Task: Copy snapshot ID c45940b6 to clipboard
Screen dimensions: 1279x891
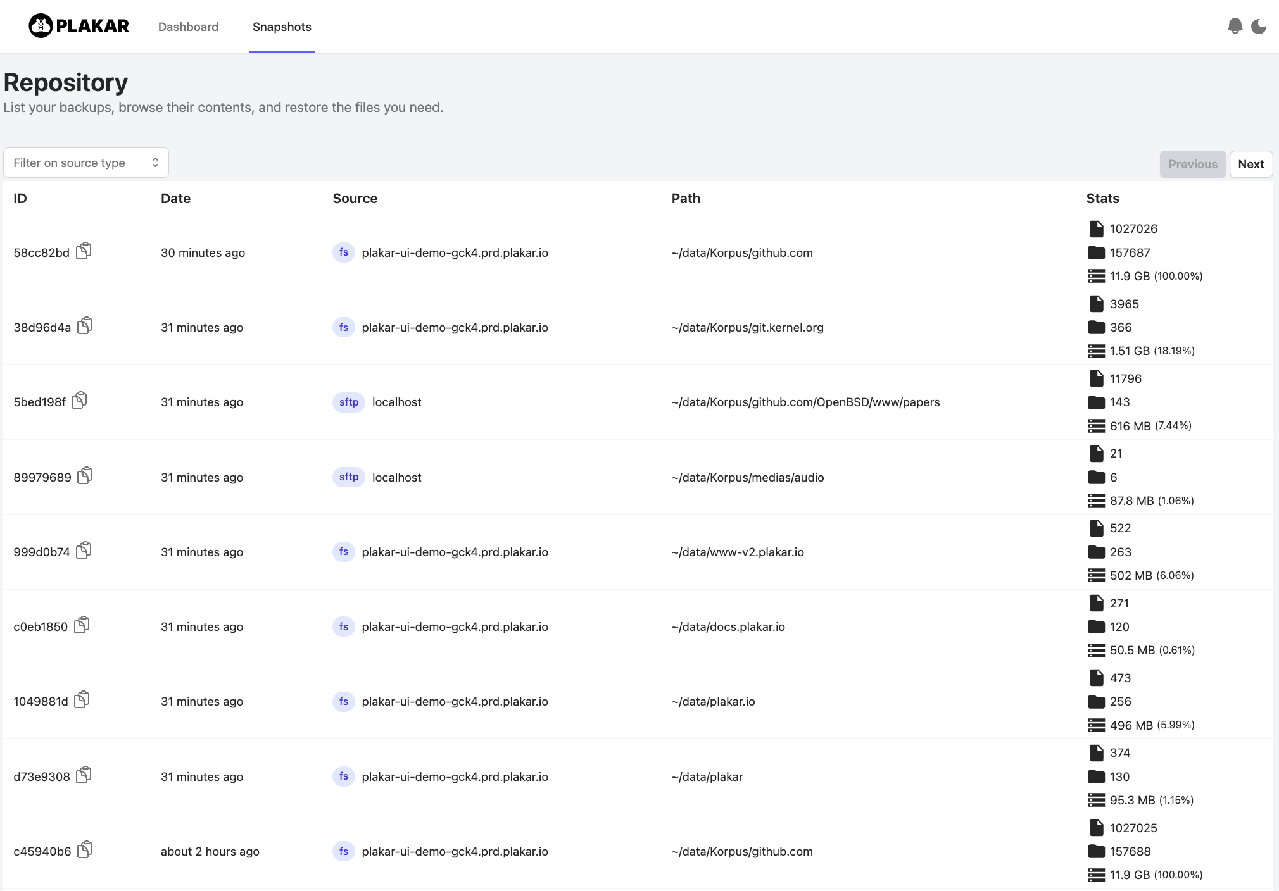Action: (85, 850)
